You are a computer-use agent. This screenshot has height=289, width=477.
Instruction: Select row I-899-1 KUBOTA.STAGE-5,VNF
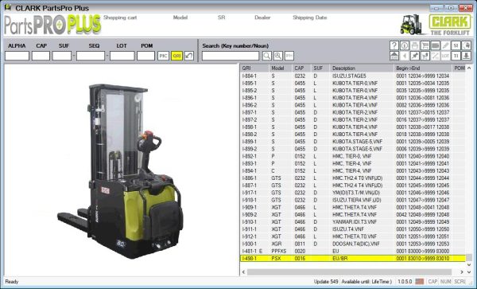click(353, 142)
